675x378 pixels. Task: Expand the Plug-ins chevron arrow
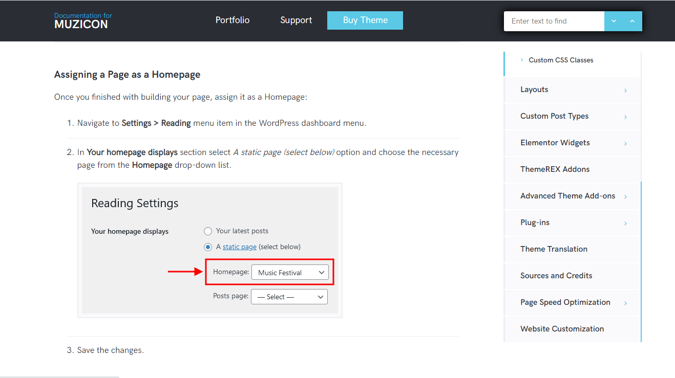click(625, 224)
